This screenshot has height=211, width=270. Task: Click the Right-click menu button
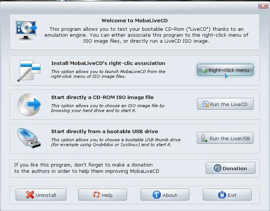point(225,70)
